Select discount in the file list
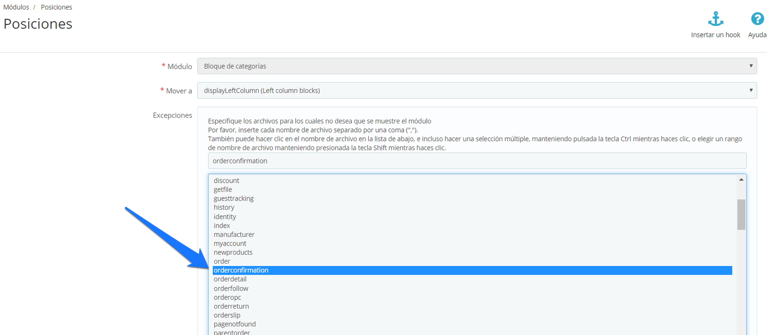The image size is (767, 335). point(226,180)
